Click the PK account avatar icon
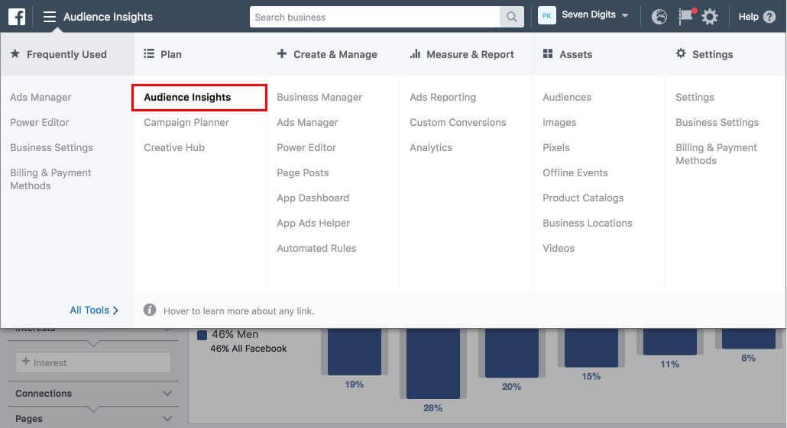 [x=546, y=15]
